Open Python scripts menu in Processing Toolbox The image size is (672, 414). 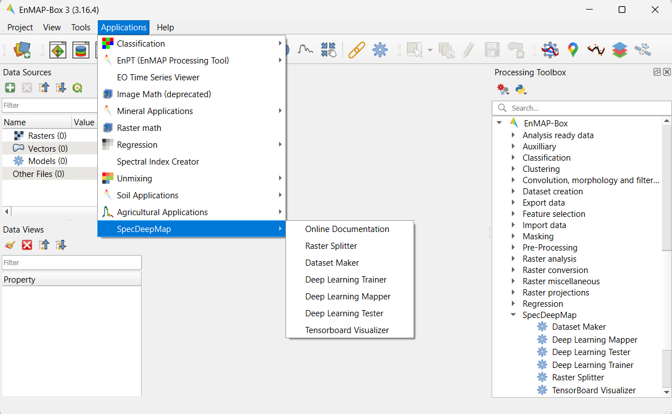(521, 89)
